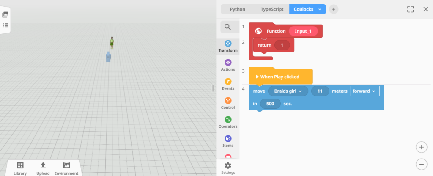433x176 pixels.
Task: Click the globe icon on the Function block
Action: tap(258, 31)
